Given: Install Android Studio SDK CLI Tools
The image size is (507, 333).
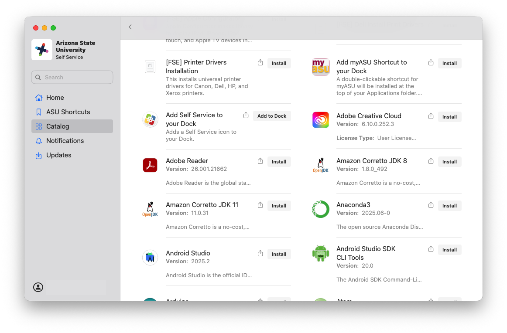Looking at the screenshot, I should (449, 250).
